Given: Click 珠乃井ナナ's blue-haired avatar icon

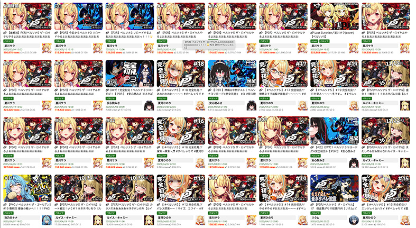Looking at the screenshot, I should coord(47,220).
